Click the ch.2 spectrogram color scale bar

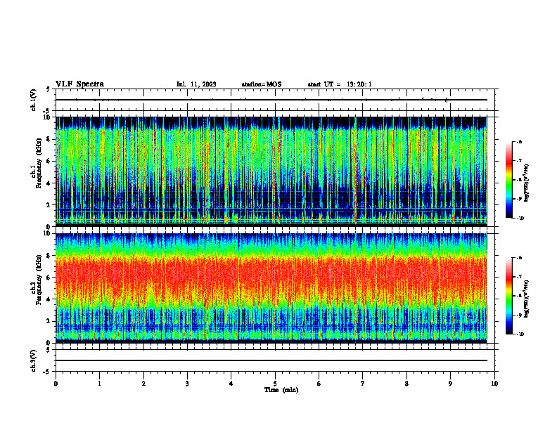coord(508,296)
